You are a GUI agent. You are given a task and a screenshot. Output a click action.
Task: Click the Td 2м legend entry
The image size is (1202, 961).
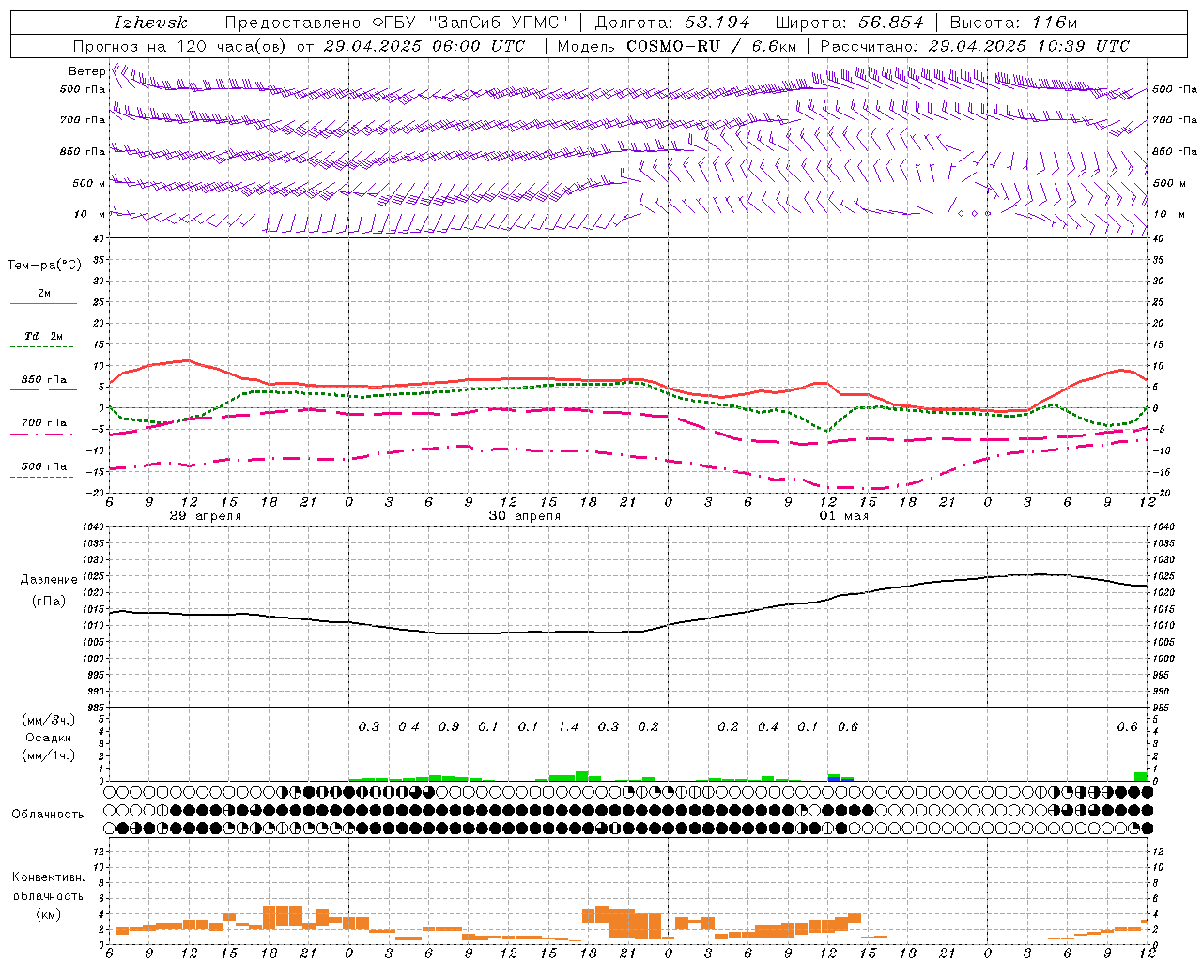coord(43,336)
